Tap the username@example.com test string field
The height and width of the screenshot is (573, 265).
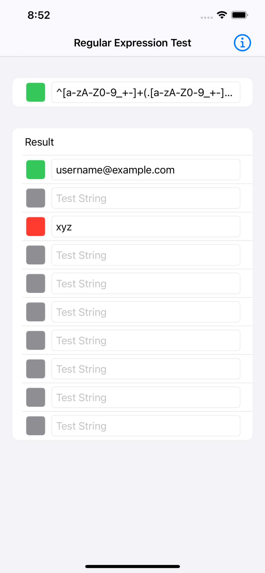click(x=145, y=170)
